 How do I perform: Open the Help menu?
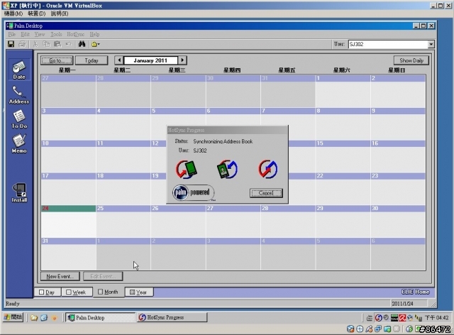(94, 35)
